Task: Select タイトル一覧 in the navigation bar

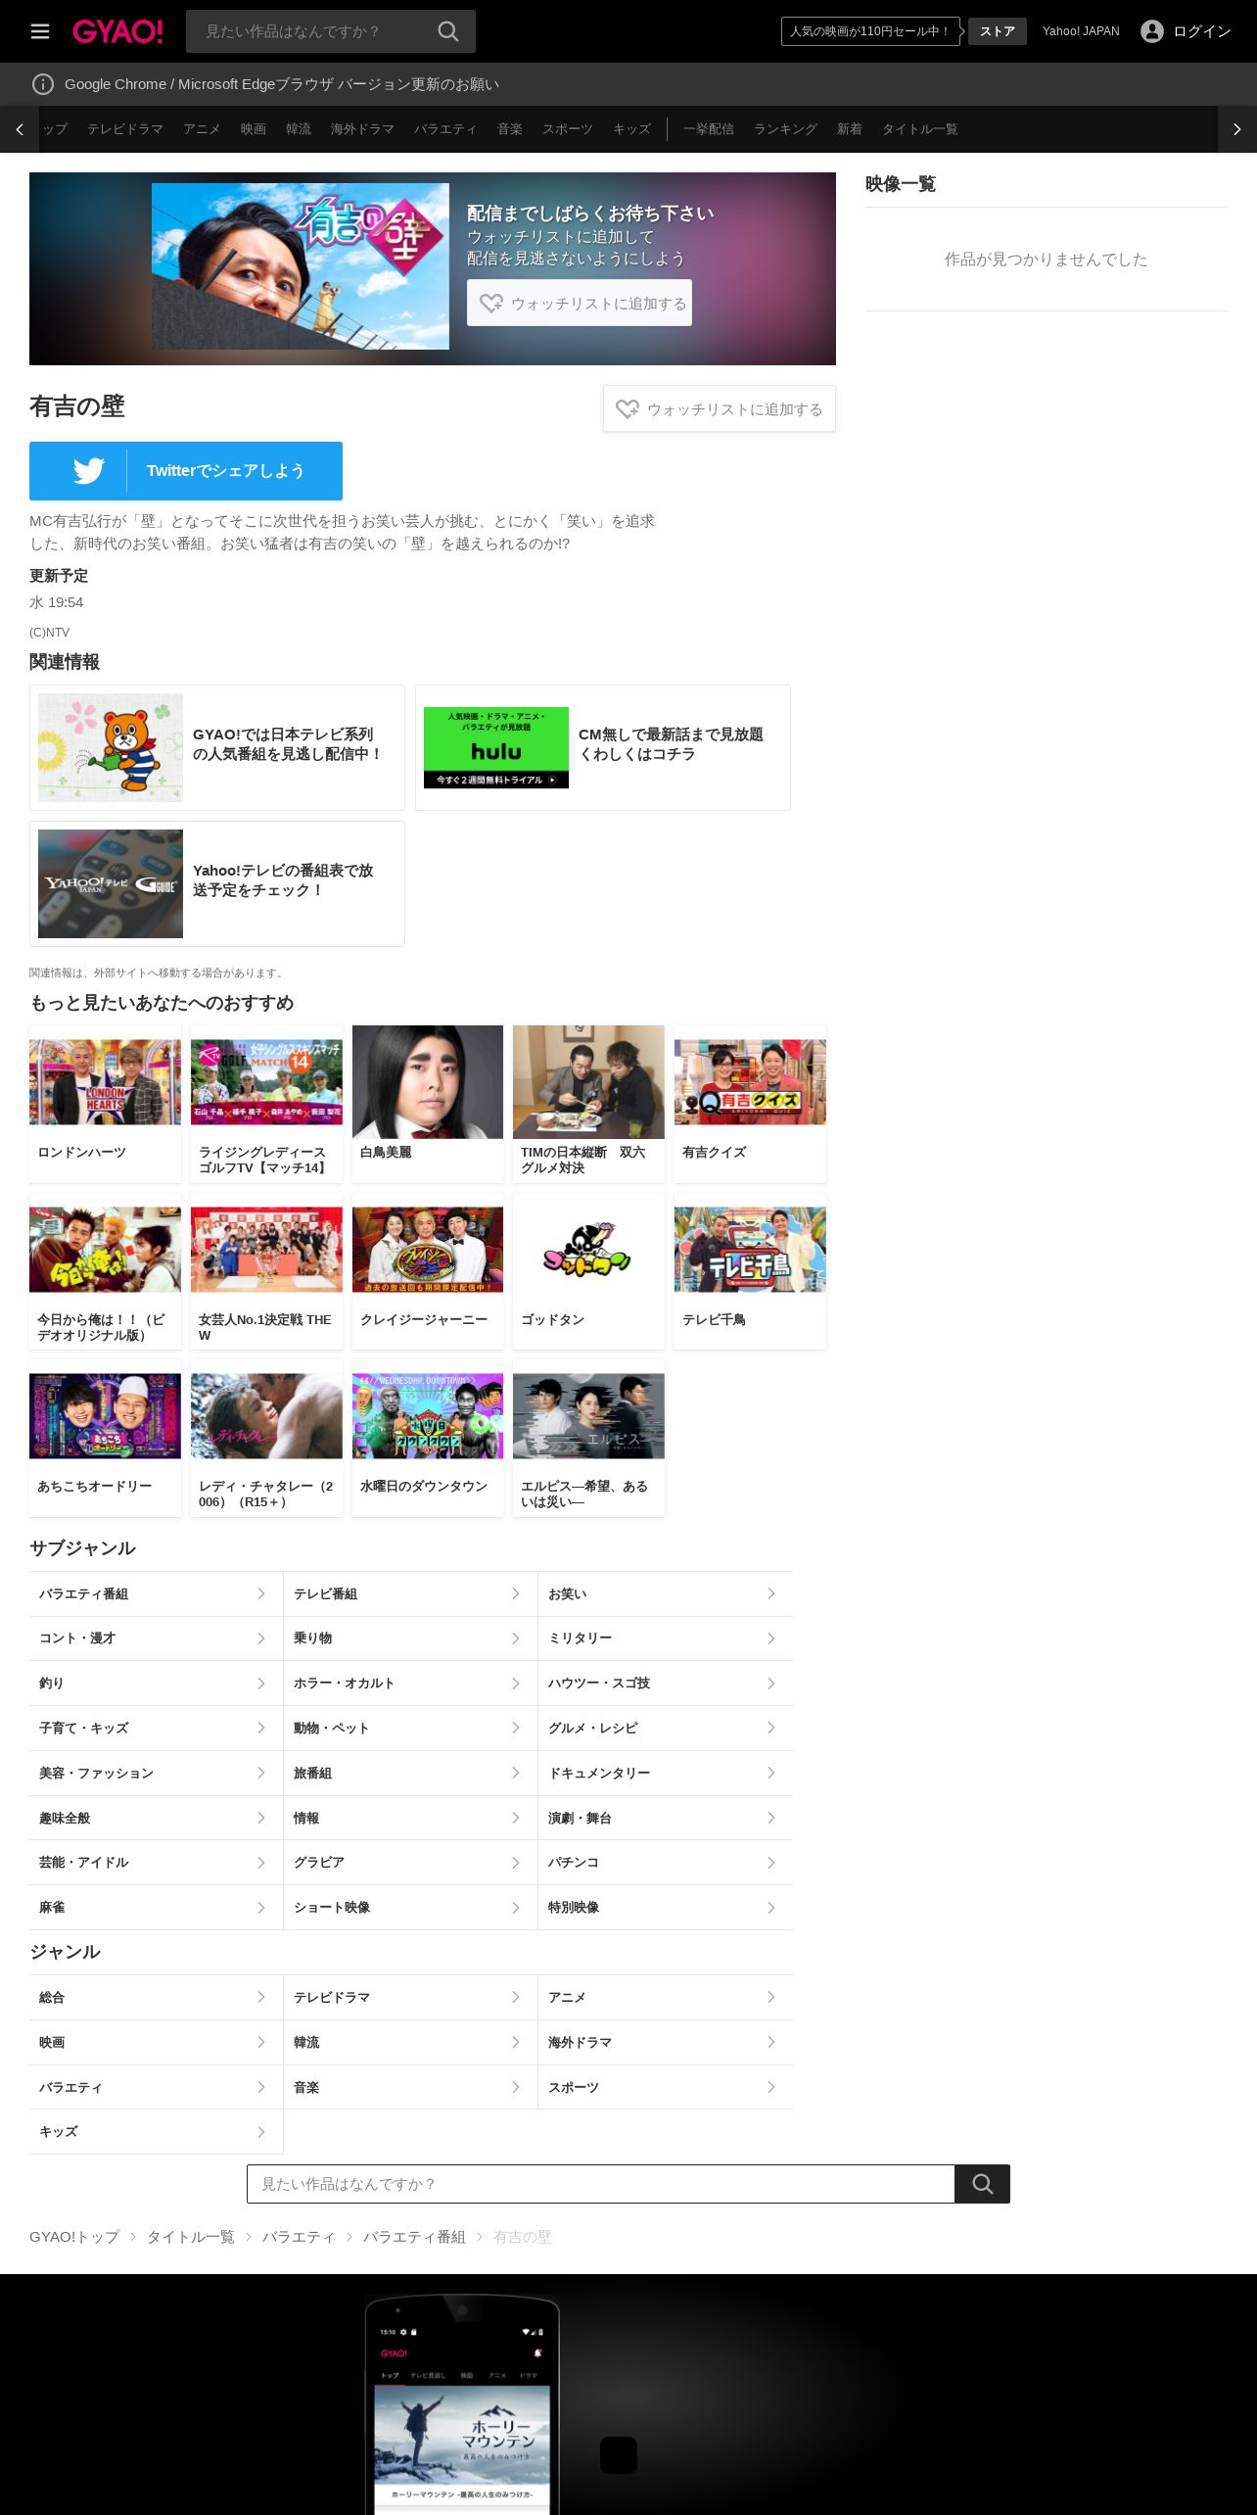Action: [x=920, y=129]
